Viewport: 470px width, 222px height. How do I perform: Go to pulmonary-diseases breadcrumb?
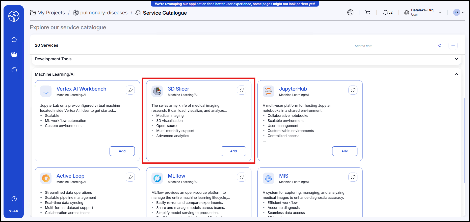pos(104,13)
